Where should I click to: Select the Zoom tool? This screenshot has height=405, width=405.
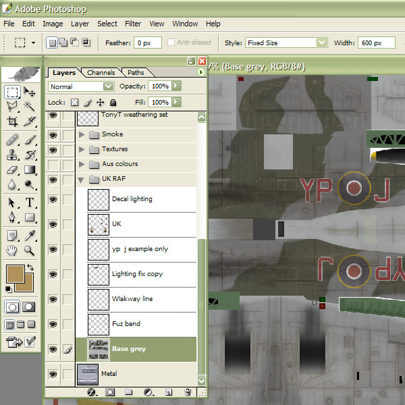[x=29, y=250]
